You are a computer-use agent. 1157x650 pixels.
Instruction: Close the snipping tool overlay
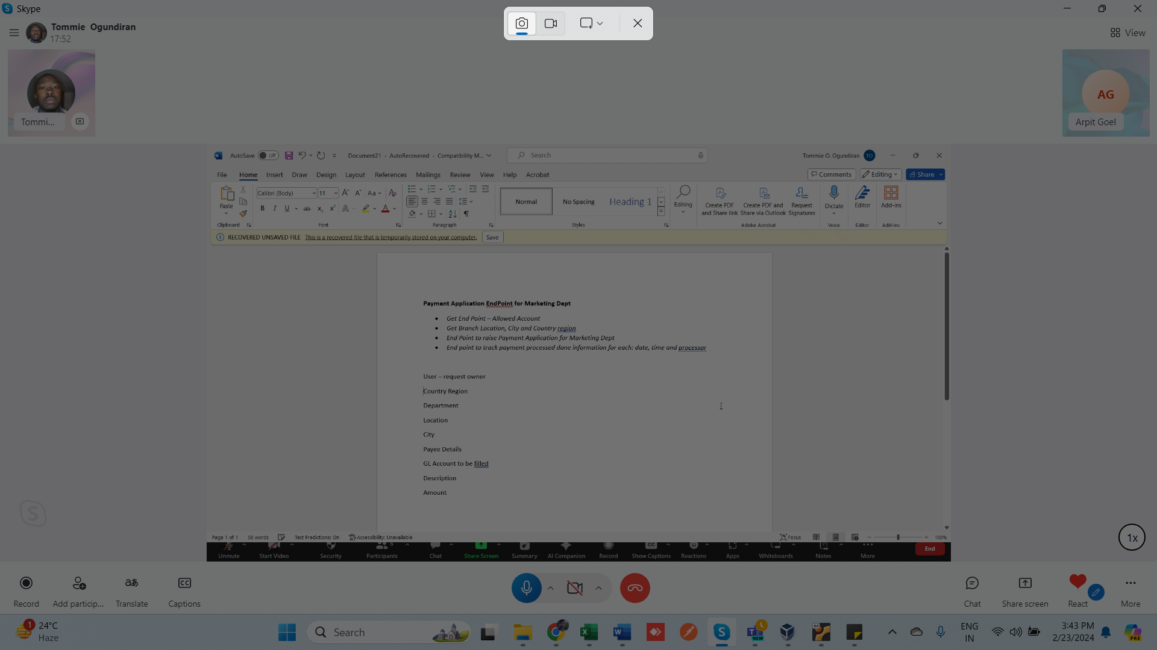pyautogui.click(x=638, y=23)
